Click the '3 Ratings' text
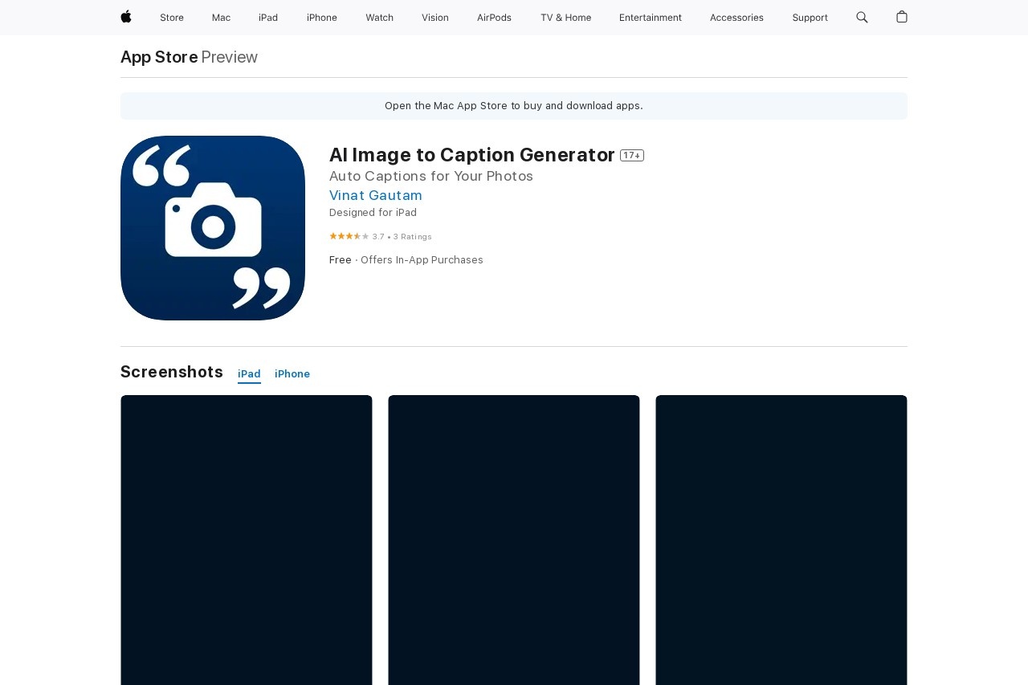 (413, 237)
